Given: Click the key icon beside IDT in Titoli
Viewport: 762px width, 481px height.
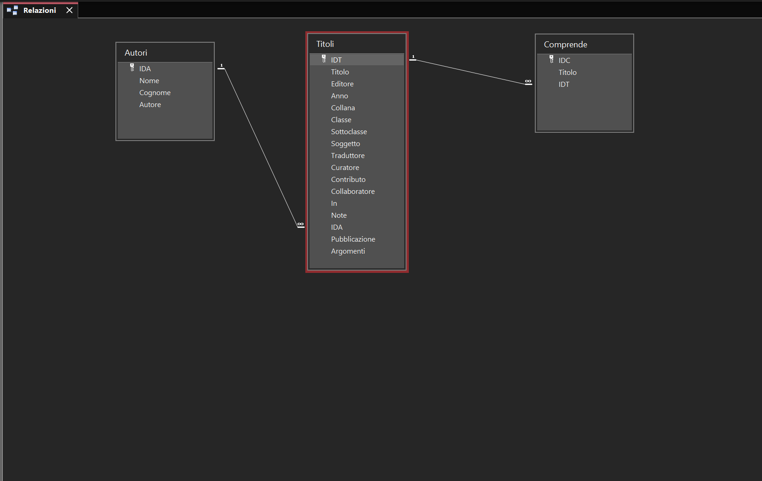Looking at the screenshot, I should pyautogui.click(x=324, y=59).
